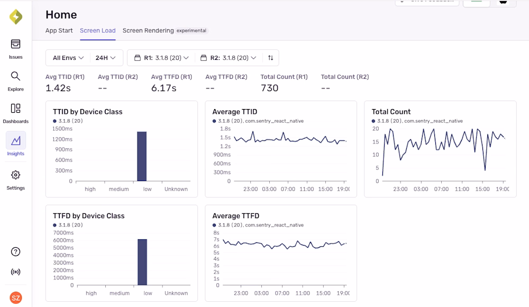Viewport: 529px width, 307px height.
Task: Expand the R2 release selector
Action: point(229,58)
